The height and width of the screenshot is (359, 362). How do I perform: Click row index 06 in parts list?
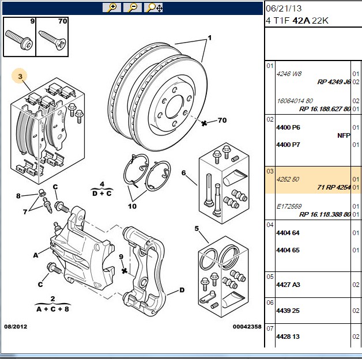tap(270, 303)
